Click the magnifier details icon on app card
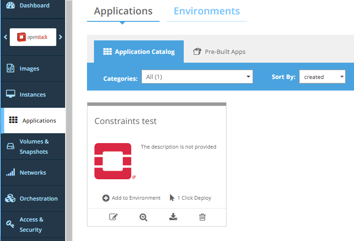The image size is (354, 241). [x=143, y=217]
